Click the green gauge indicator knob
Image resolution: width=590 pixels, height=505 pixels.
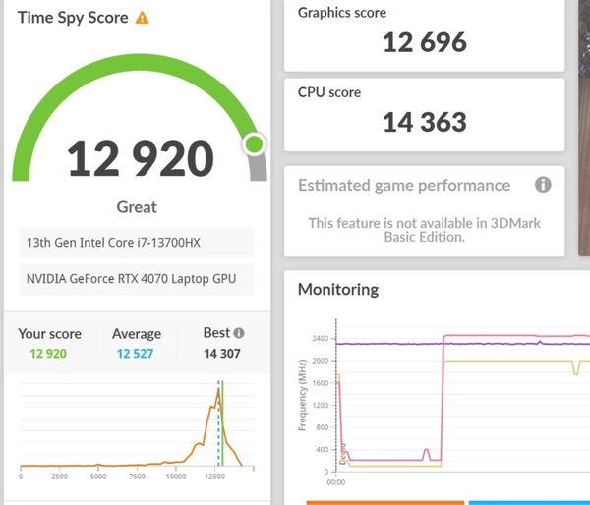[254, 143]
